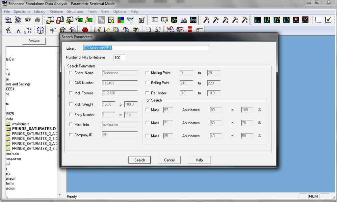The height and width of the screenshot is (202, 337).
Task: Open the Structures menu
Action: pos(75,12)
